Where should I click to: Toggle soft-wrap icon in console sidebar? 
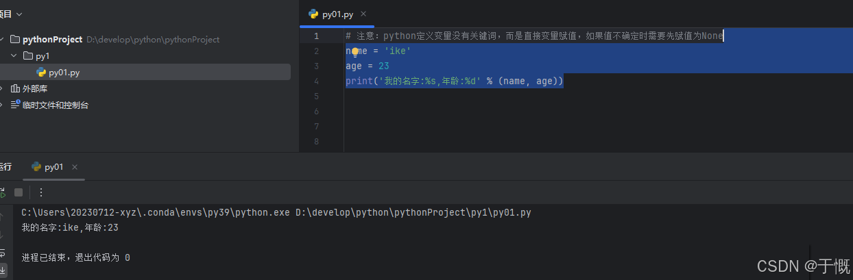pyautogui.click(x=3, y=252)
